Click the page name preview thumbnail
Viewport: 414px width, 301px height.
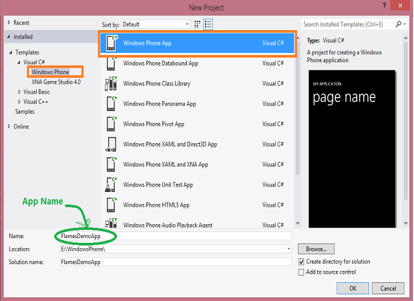(352, 148)
